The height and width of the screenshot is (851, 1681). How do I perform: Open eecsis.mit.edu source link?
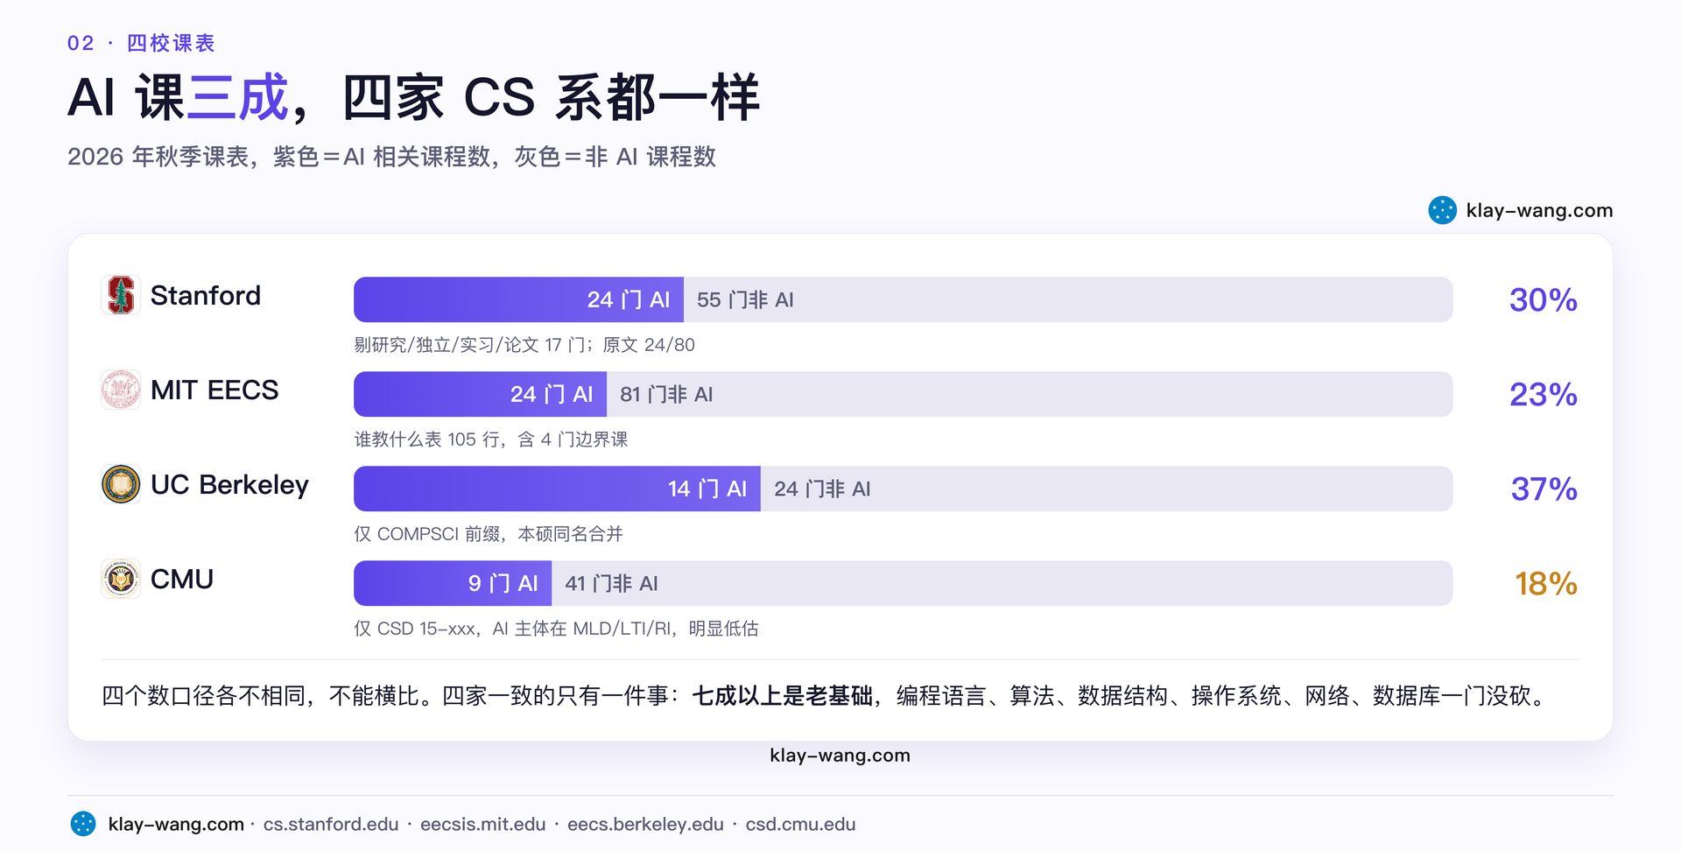pos(482,824)
